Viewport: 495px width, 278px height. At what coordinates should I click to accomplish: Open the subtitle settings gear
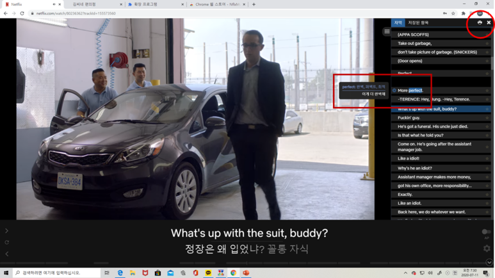[487, 249]
